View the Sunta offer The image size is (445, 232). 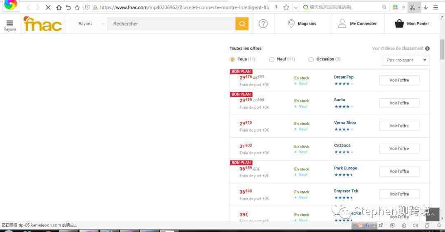click(x=399, y=103)
